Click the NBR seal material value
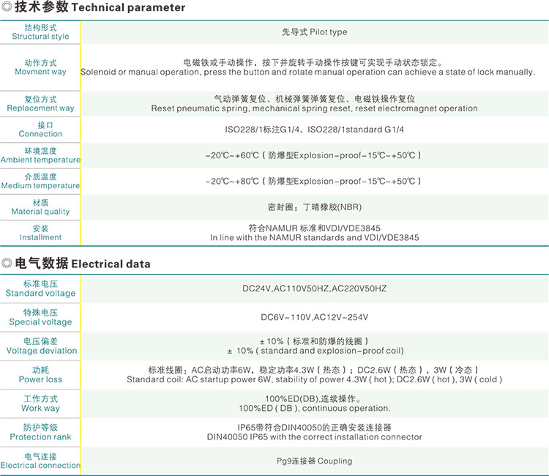The width and height of the screenshot is (549, 476). (x=314, y=207)
